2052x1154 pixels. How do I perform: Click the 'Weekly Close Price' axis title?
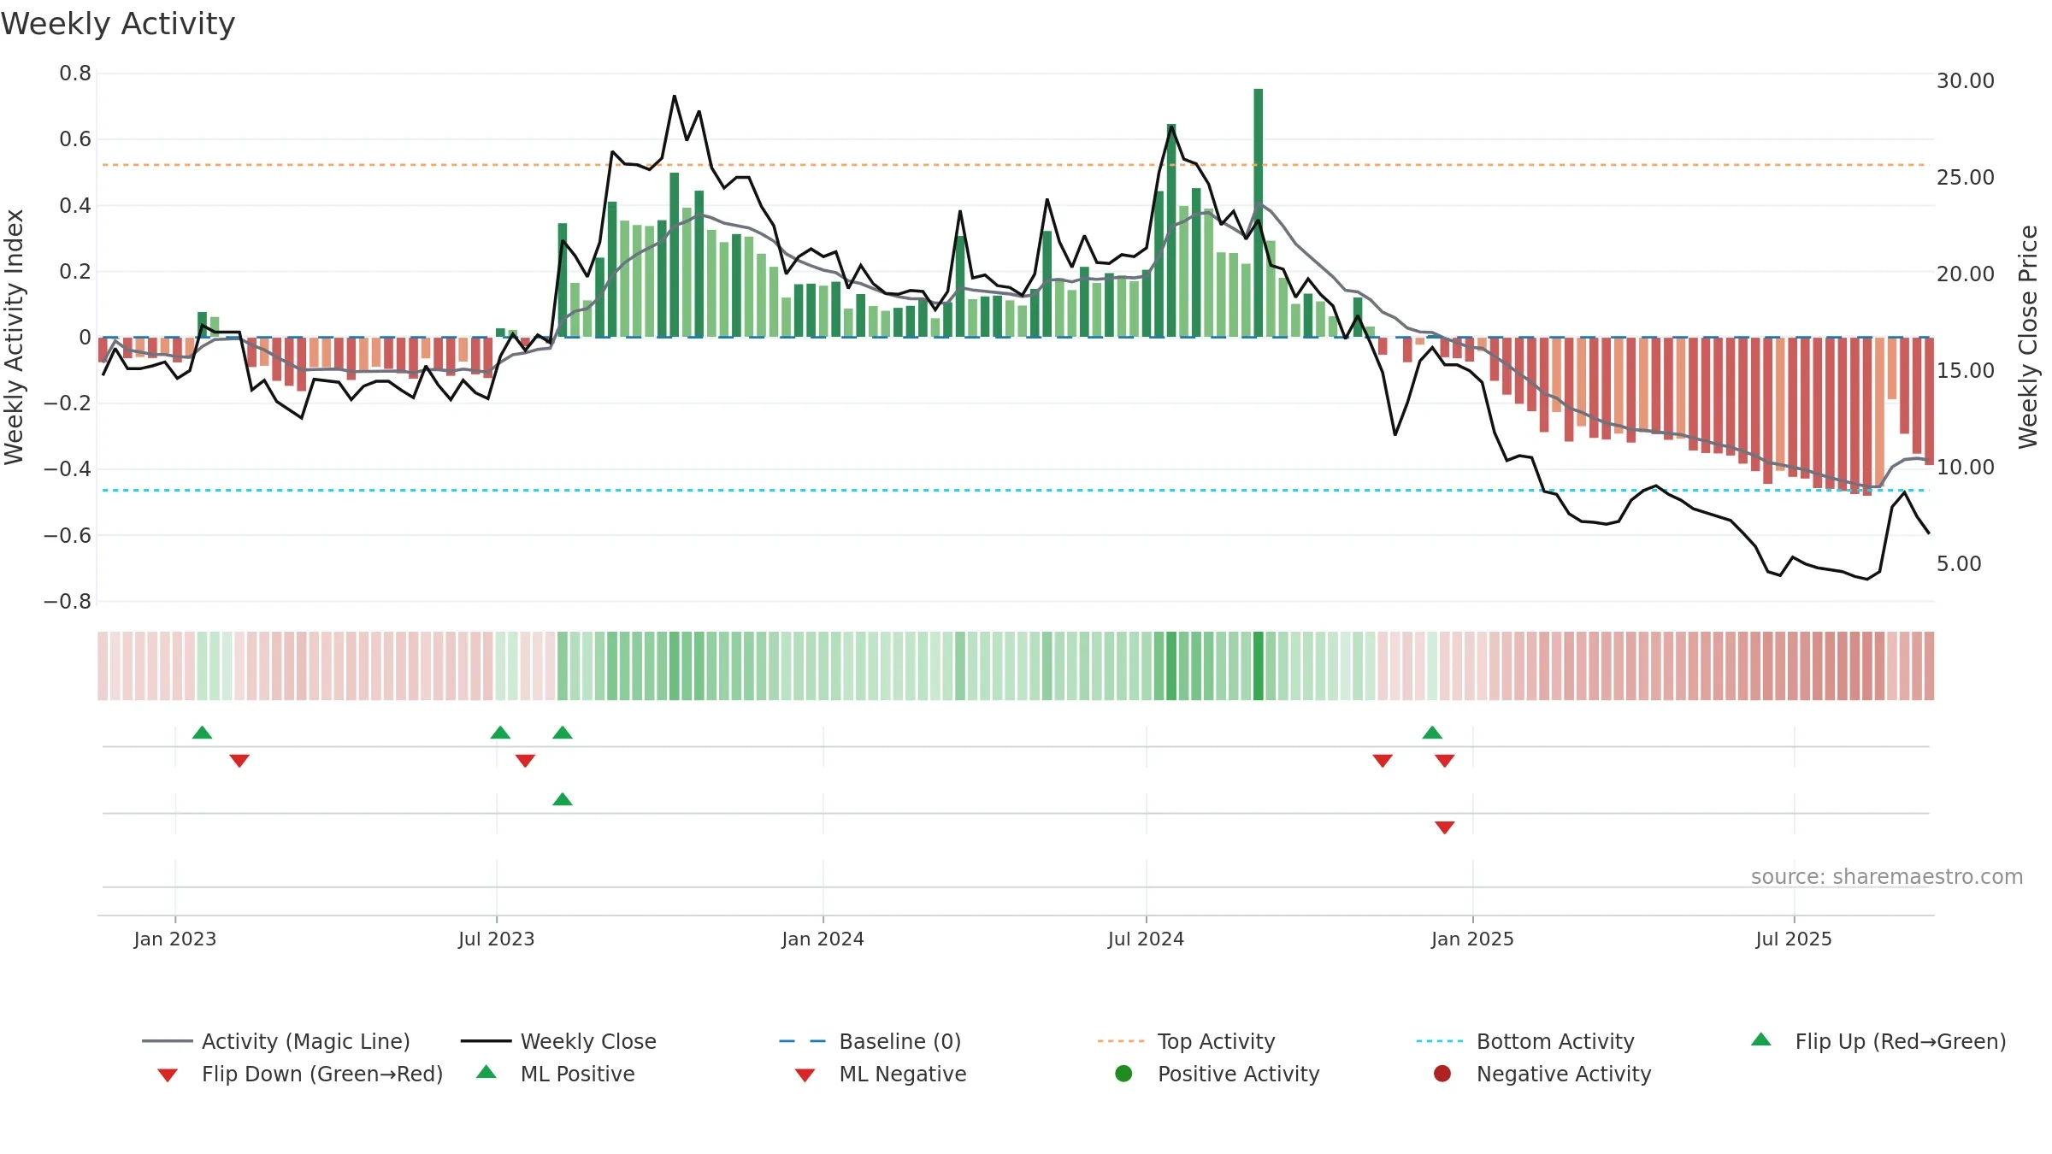[2028, 337]
